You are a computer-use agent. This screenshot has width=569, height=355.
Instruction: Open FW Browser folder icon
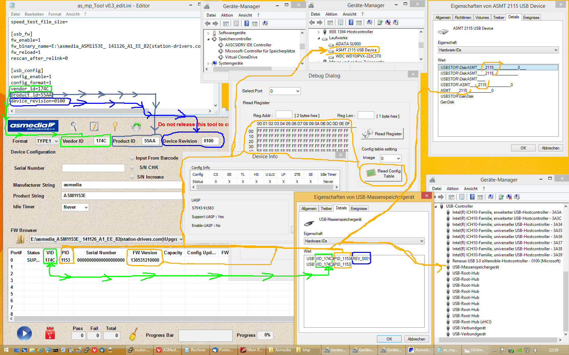click(x=20, y=239)
